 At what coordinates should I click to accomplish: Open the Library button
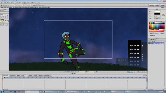163,5
